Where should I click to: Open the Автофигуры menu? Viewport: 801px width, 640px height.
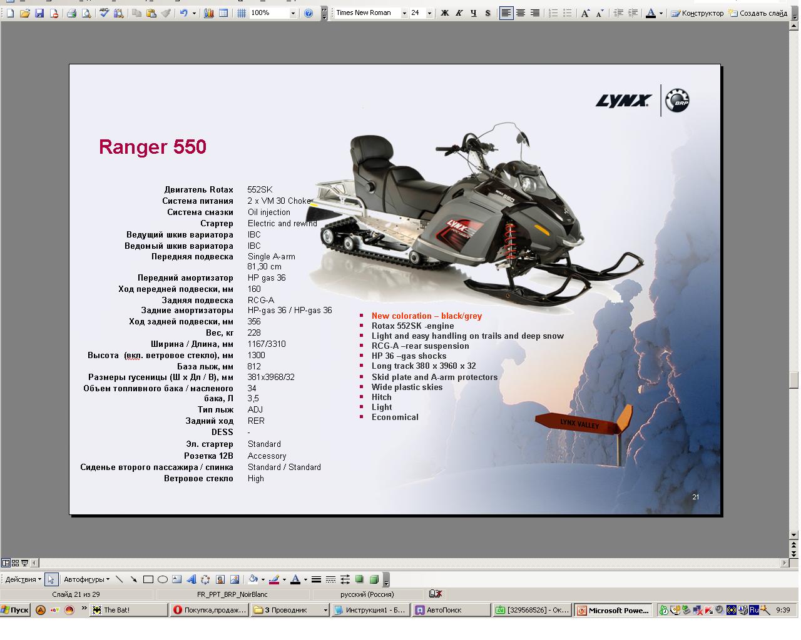pyautogui.click(x=86, y=579)
